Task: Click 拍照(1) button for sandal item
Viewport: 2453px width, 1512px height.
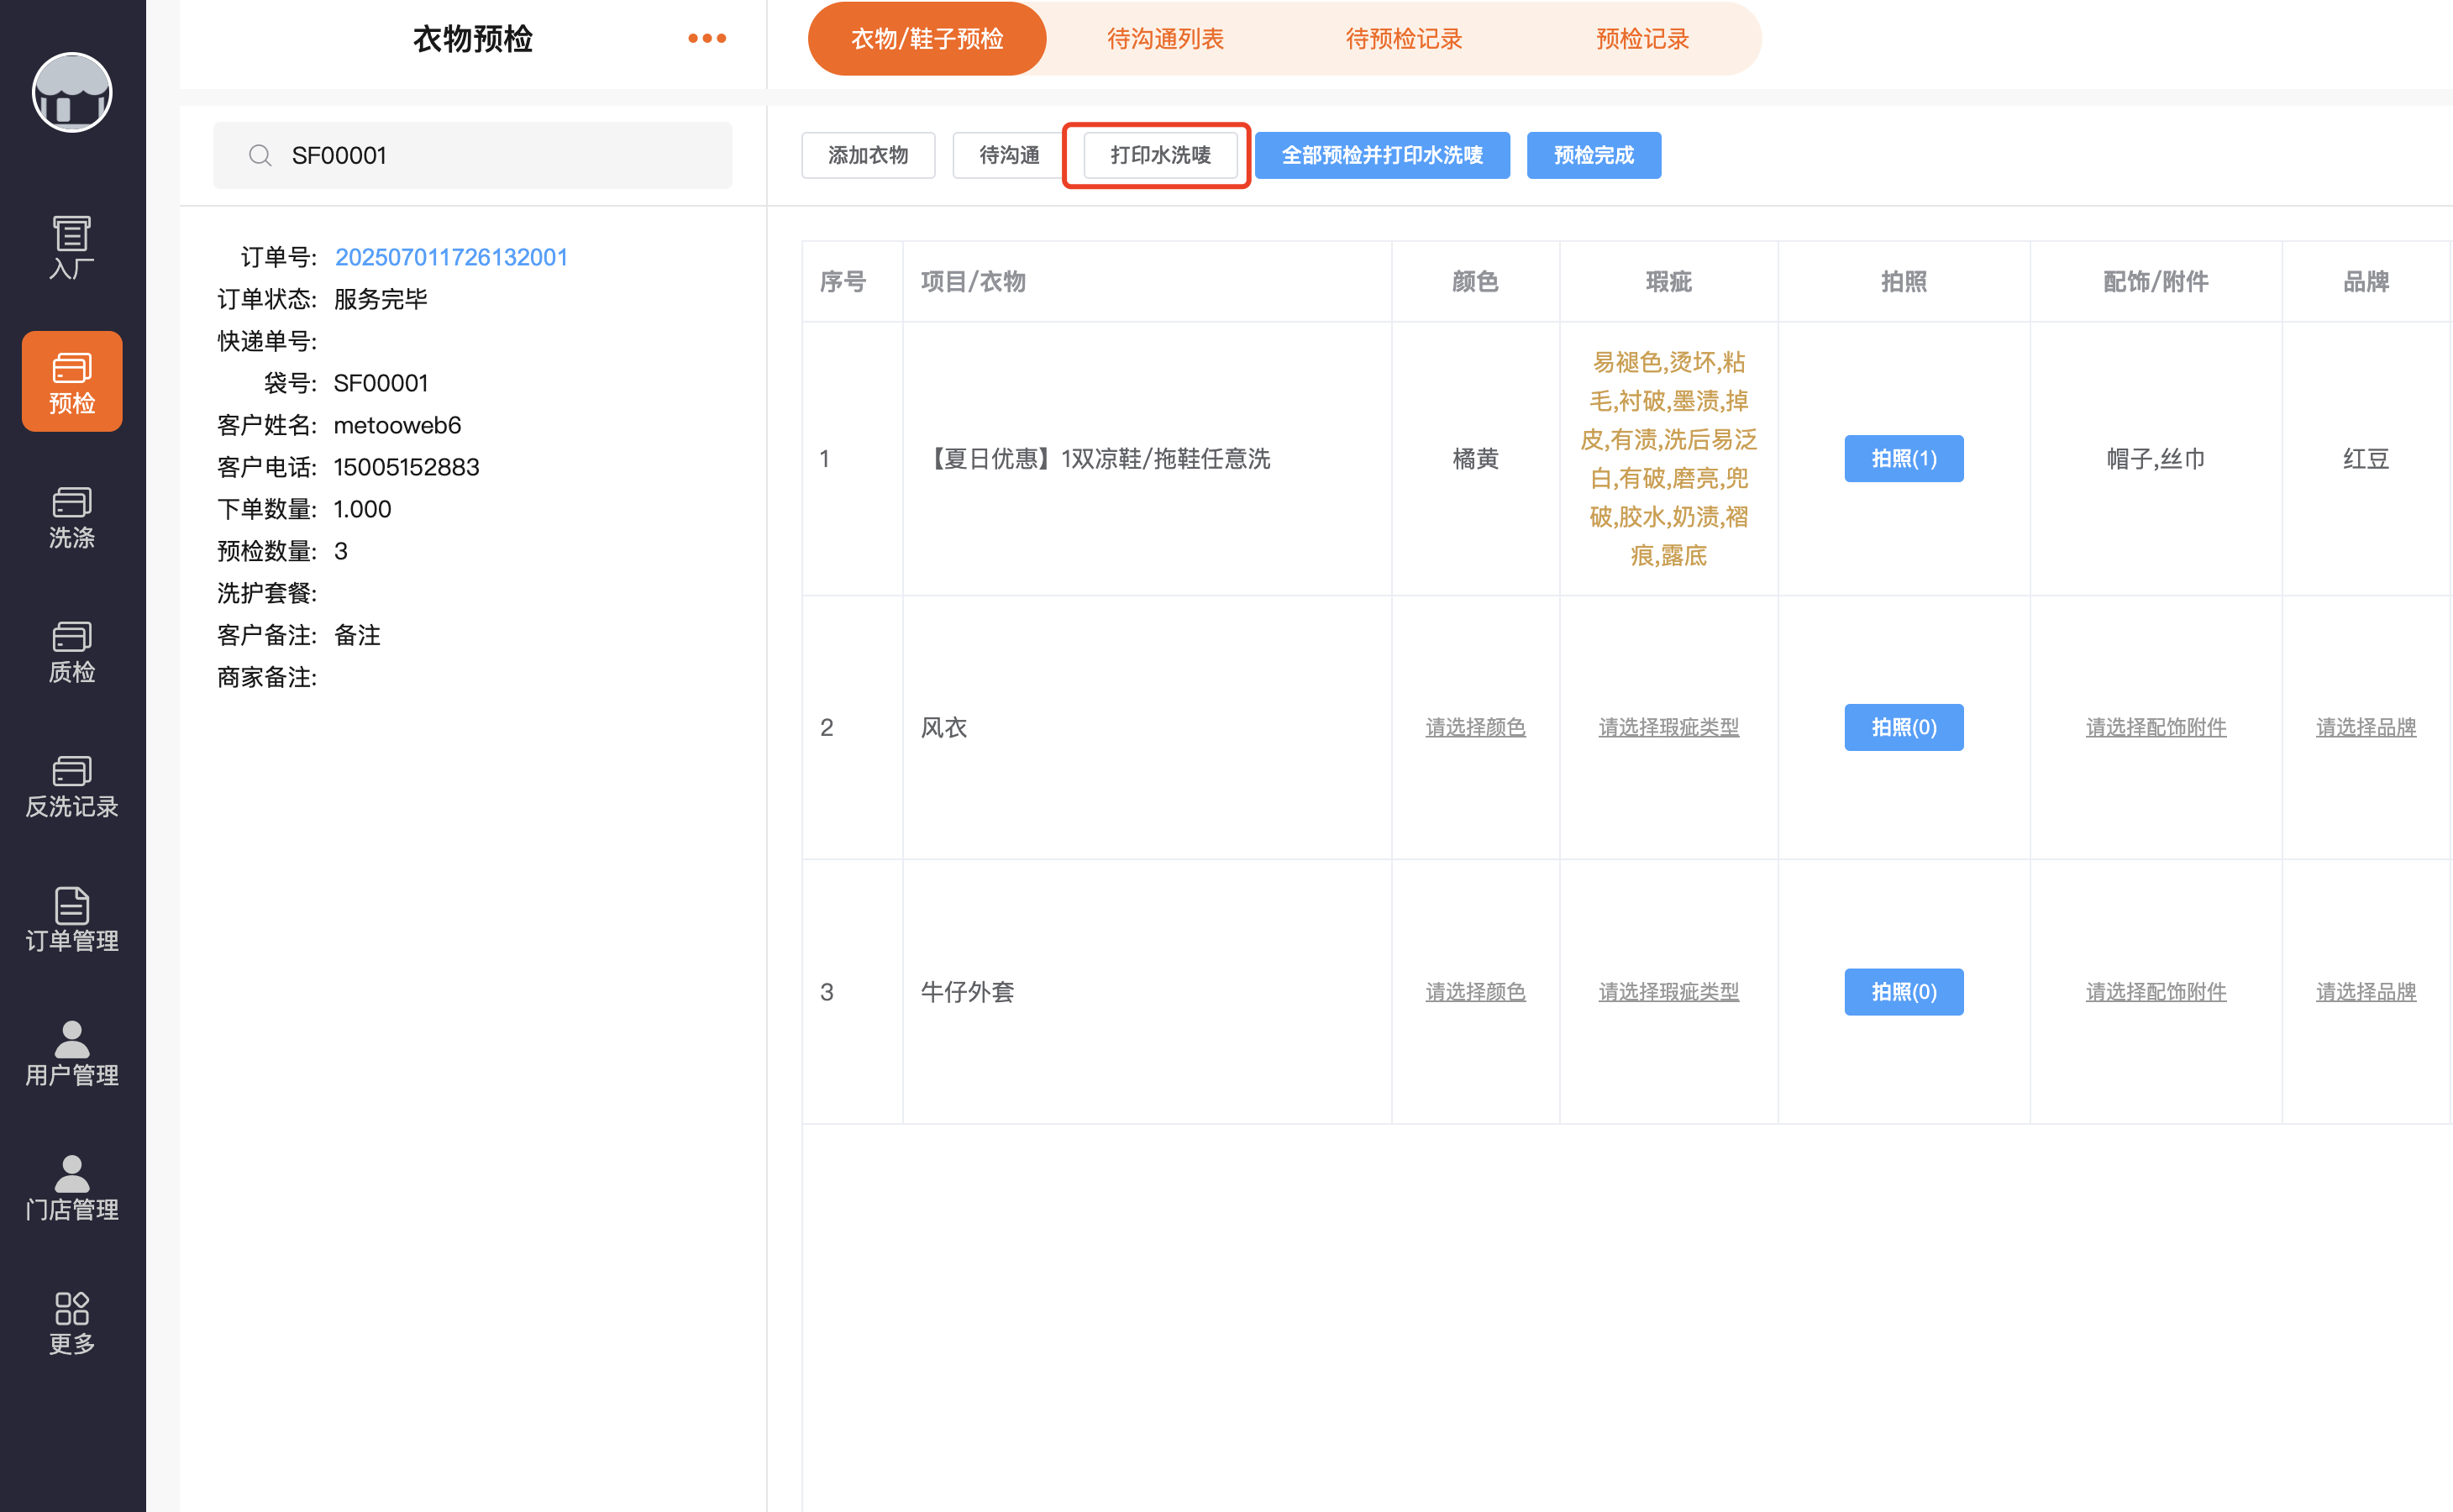Action: (1903, 458)
